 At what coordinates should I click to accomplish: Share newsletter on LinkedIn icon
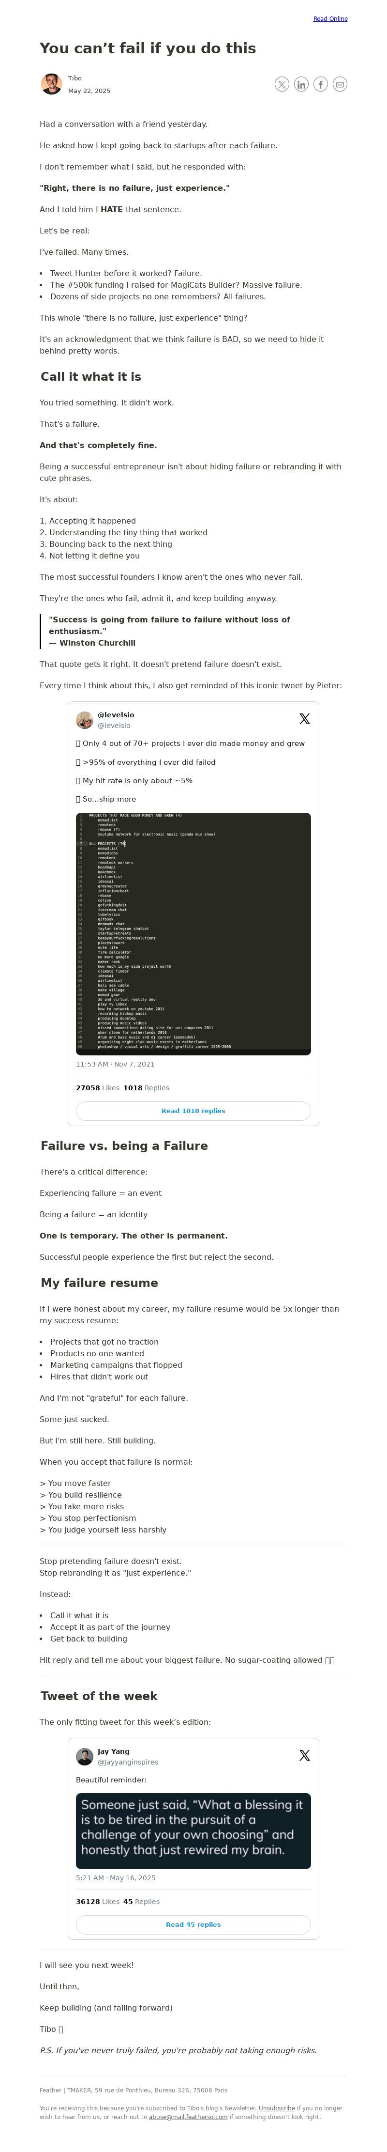click(x=301, y=84)
